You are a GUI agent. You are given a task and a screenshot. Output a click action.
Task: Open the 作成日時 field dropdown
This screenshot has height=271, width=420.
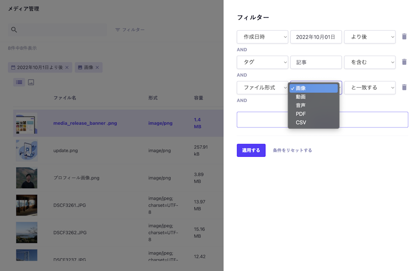pos(262,37)
